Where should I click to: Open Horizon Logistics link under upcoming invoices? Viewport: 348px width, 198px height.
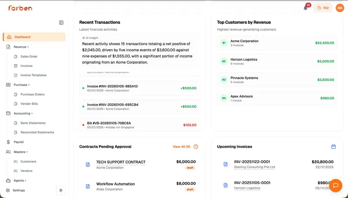pyautogui.click(x=247, y=188)
